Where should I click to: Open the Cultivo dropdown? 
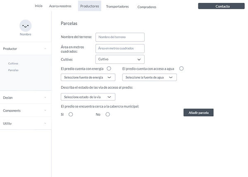coord(120,59)
